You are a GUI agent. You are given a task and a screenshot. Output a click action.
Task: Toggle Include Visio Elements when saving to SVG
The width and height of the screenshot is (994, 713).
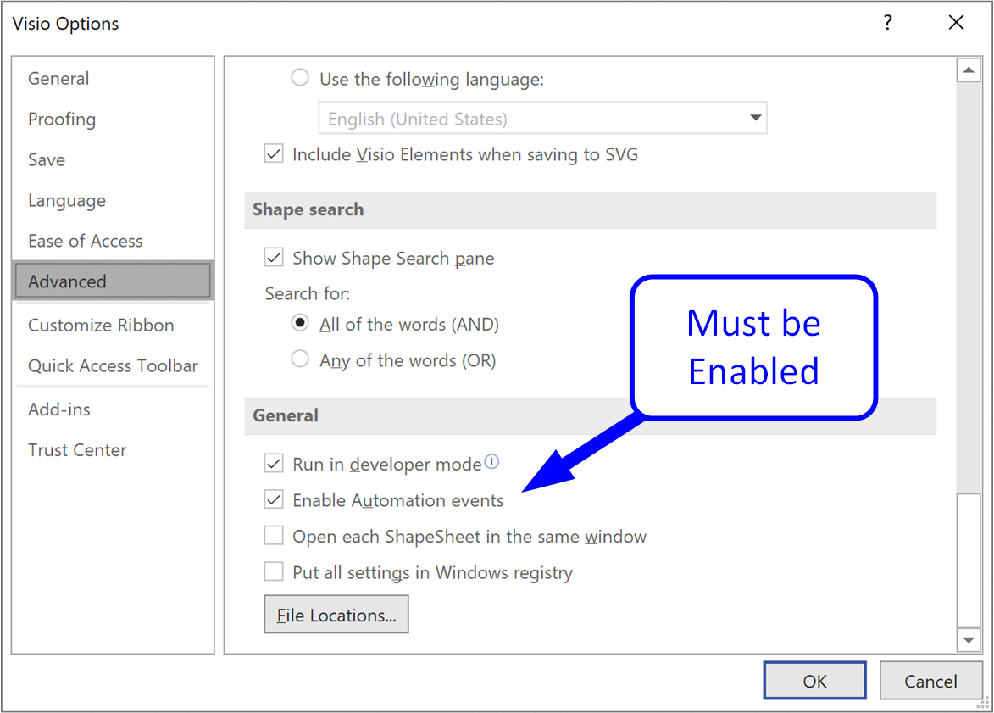click(274, 154)
